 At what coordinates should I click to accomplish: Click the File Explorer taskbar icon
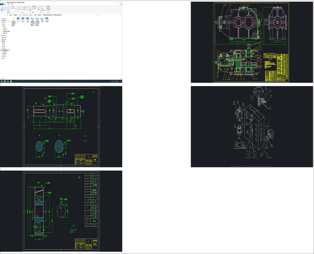tap(5, 81)
